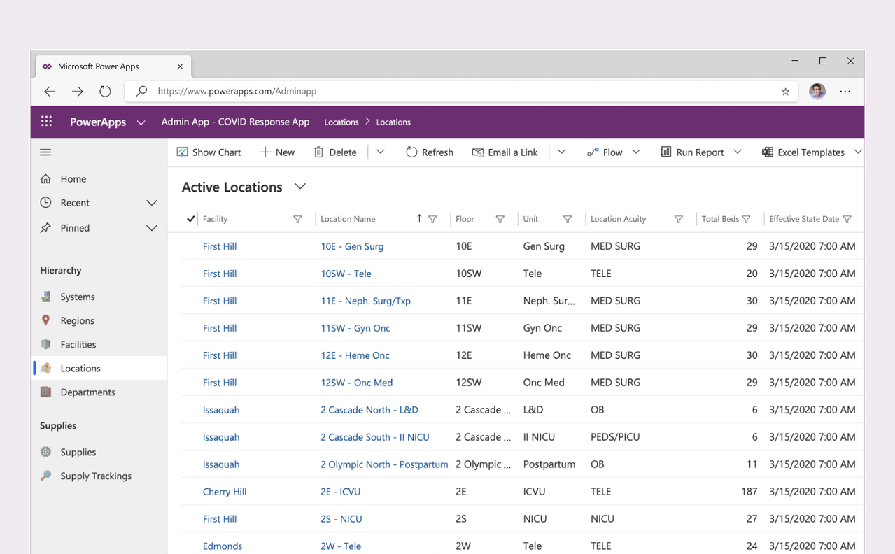Open the First Hill facility link
The height and width of the screenshot is (554, 895).
tap(220, 246)
